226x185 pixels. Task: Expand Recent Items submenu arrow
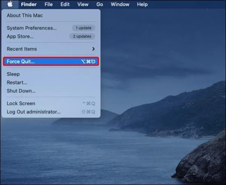[x=93, y=49]
